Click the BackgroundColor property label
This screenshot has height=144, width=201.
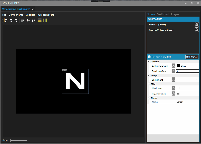click(160, 66)
